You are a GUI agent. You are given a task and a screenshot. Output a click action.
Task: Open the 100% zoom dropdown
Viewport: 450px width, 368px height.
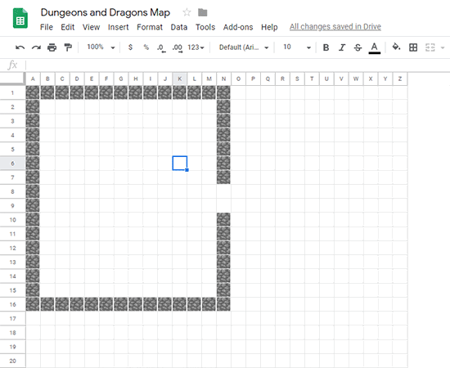tap(101, 47)
